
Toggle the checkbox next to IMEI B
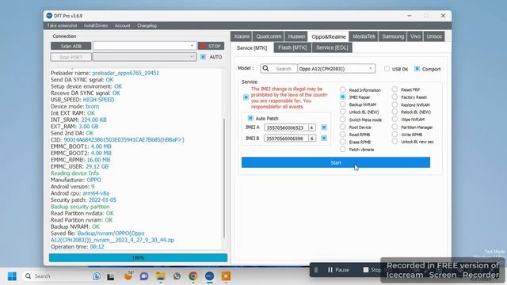click(324, 139)
